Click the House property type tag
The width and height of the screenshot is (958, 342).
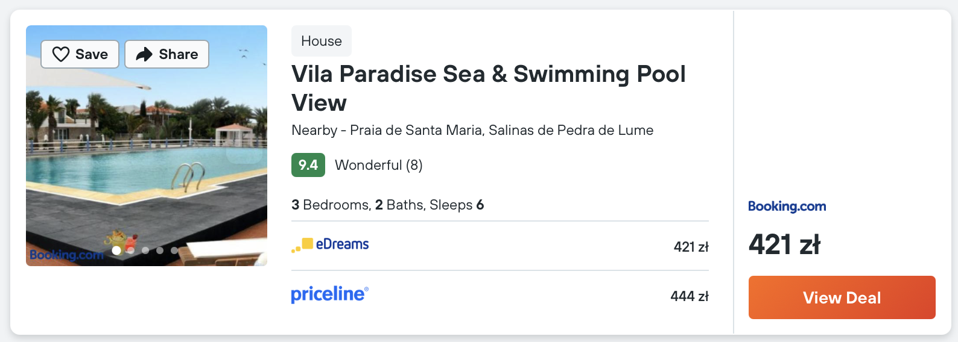pos(322,41)
